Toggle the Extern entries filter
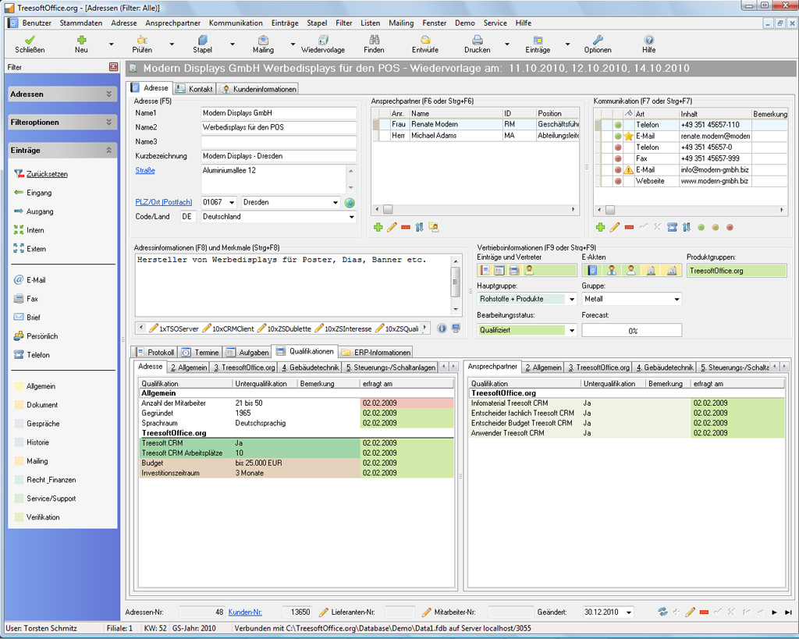This screenshot has height=639, width=799. click(x=36, y=249)
